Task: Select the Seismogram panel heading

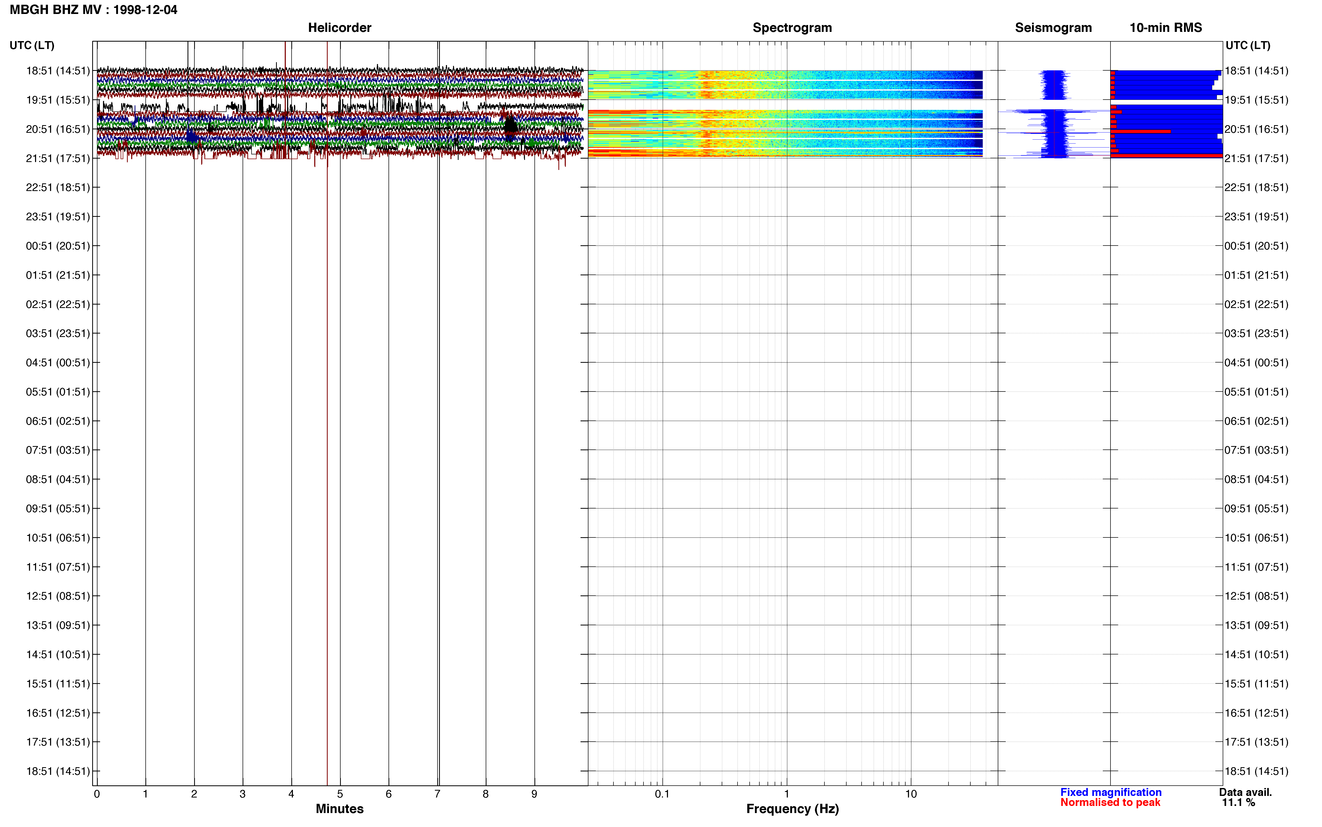Action: coord(1053,27)
